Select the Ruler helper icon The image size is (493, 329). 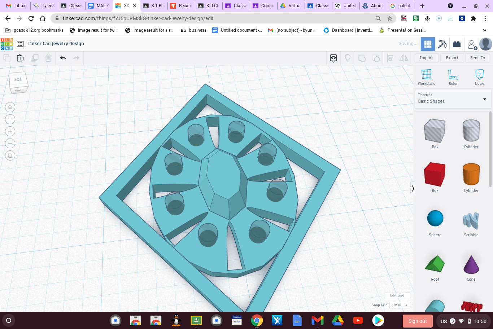pyautogui.click(x=453, y=75)
